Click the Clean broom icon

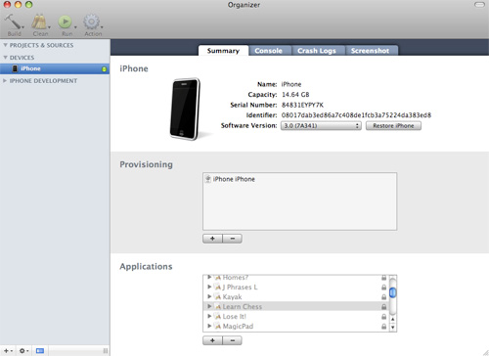click(x=39, y=22)
